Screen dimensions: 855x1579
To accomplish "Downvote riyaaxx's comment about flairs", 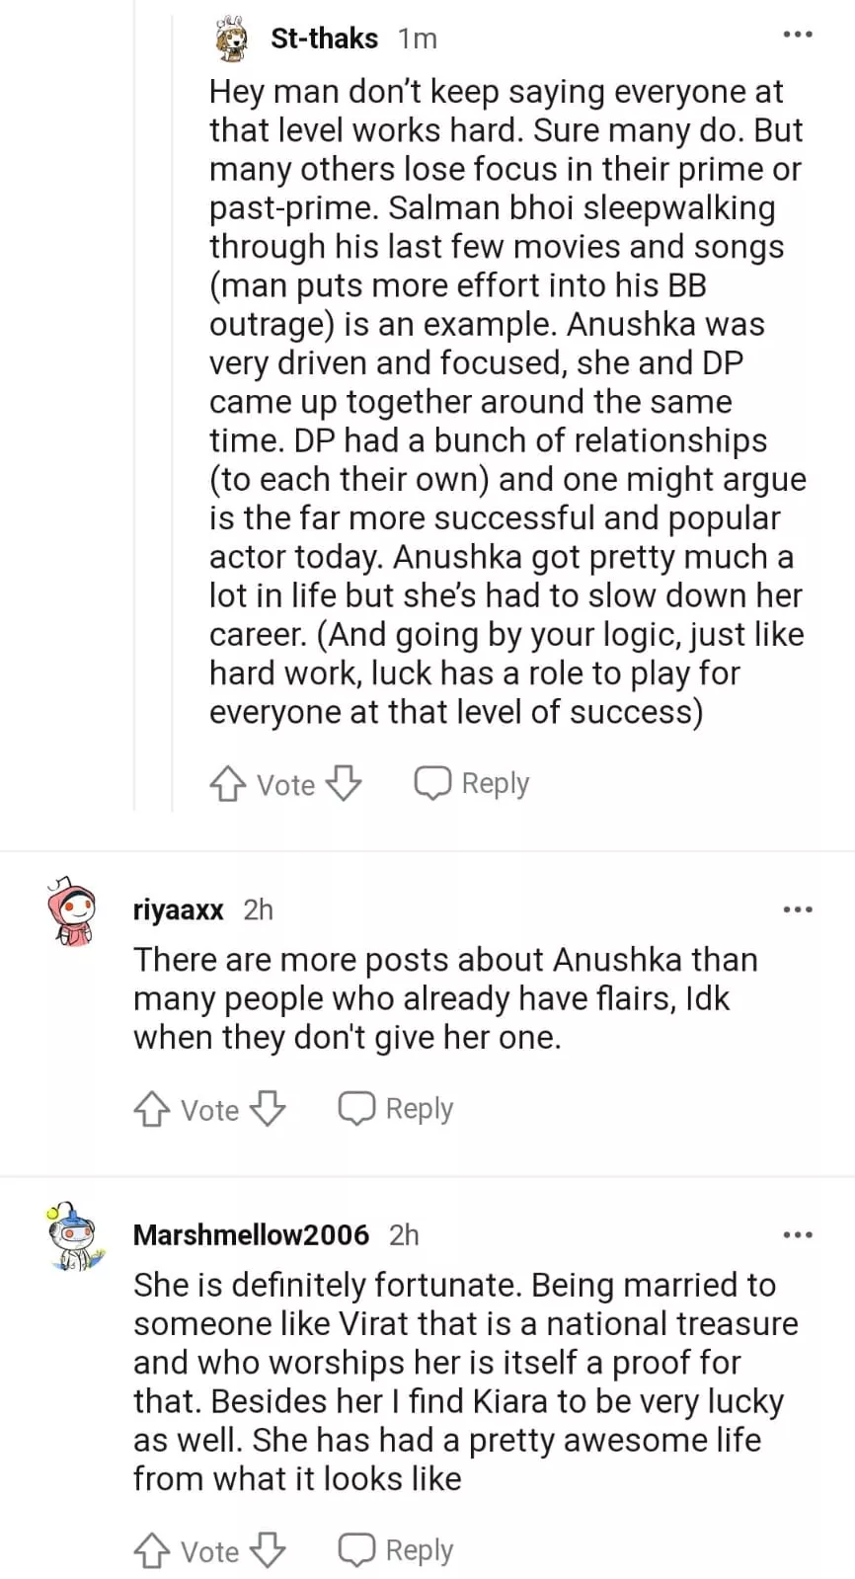I will 268,1109.
